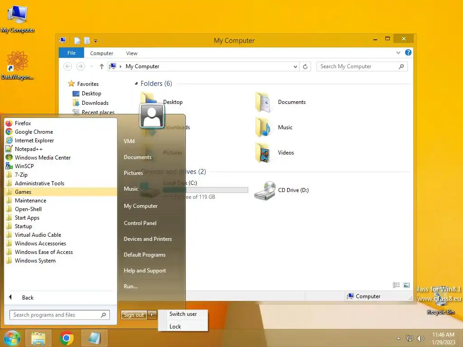Select the Documents folder icon
Image resolution: width=463 pixels, height=347 pixels.
pos(263,102)
